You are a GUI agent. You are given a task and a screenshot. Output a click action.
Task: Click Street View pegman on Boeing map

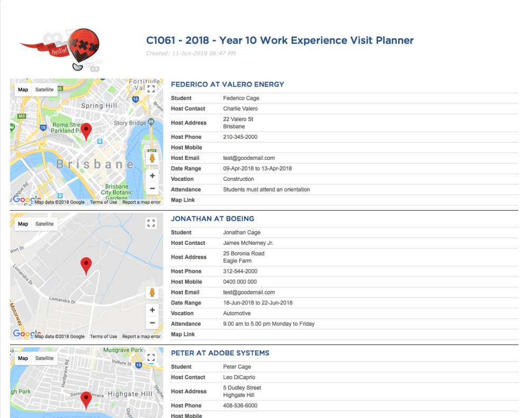tap(152, 292)
